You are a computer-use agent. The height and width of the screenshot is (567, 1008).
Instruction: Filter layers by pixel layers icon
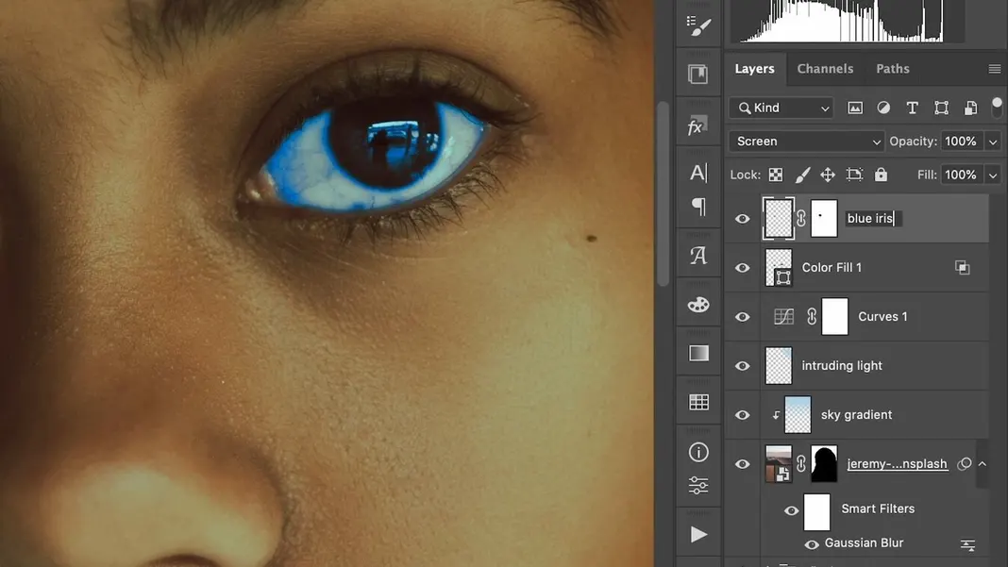[x=855, y=108]
